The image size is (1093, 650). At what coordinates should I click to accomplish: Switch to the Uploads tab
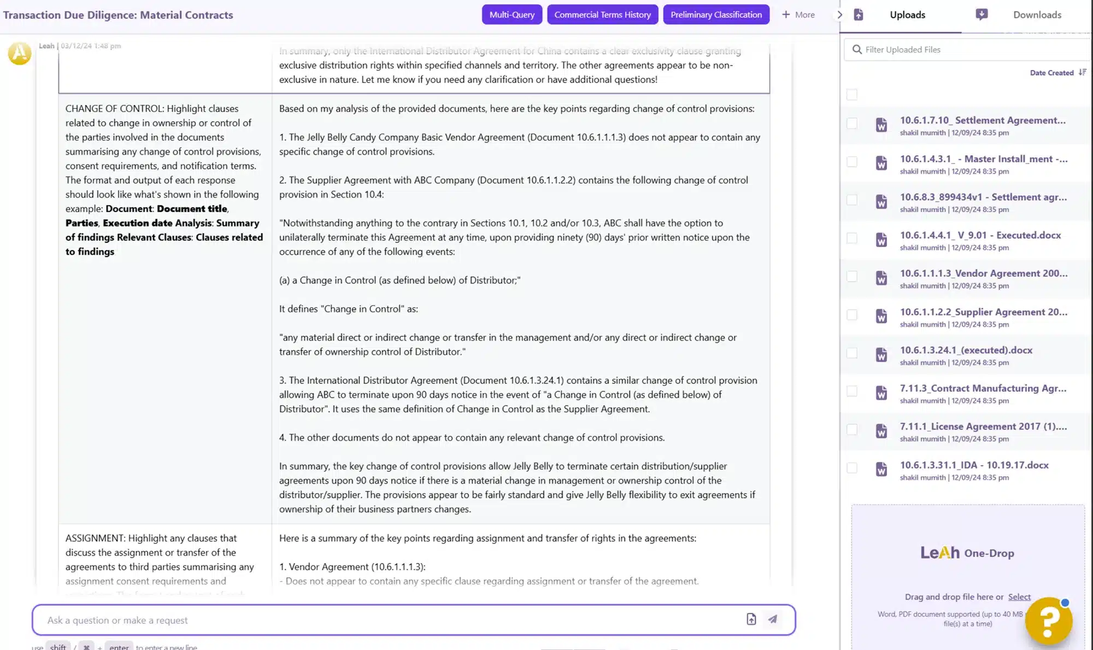[907, 15]
